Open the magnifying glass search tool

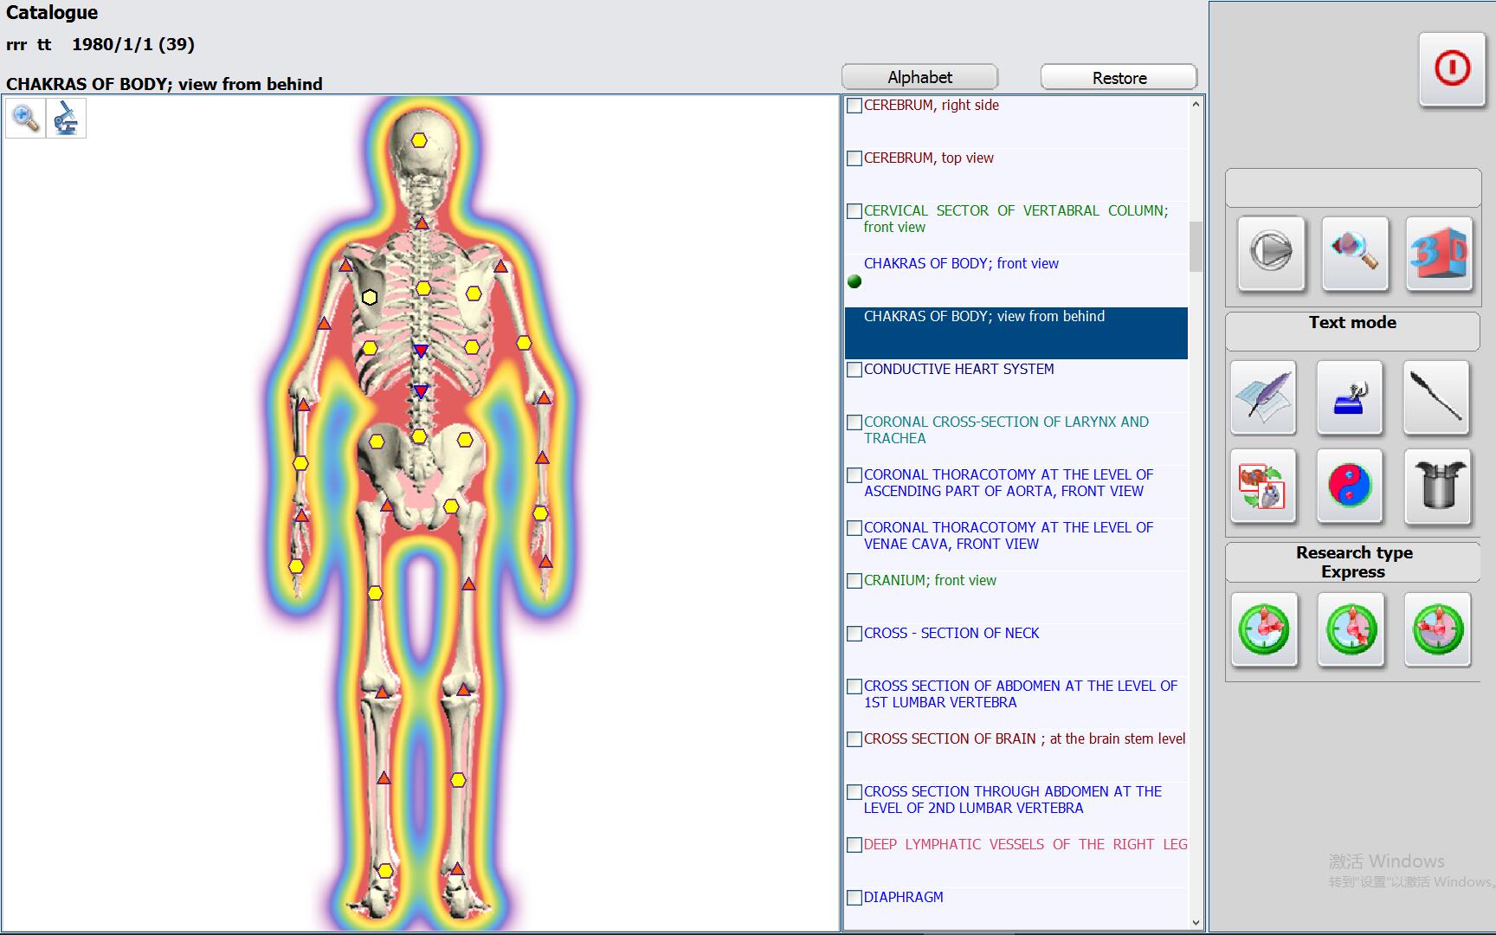pos(1355,253)
